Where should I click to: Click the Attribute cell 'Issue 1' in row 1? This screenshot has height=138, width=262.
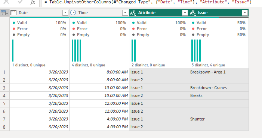pos(159,72)
